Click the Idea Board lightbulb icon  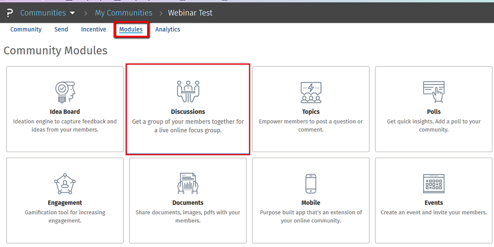(65, 92)
